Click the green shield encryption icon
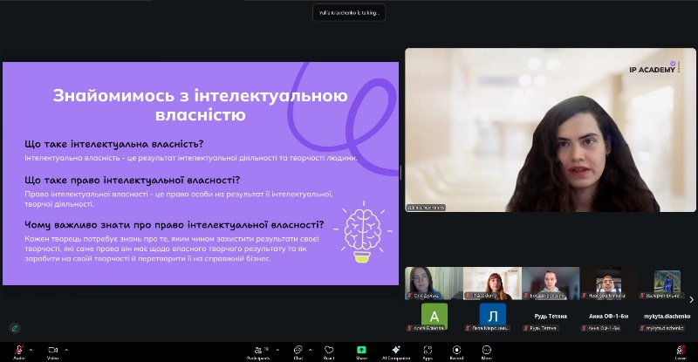 tap(14, 328)
